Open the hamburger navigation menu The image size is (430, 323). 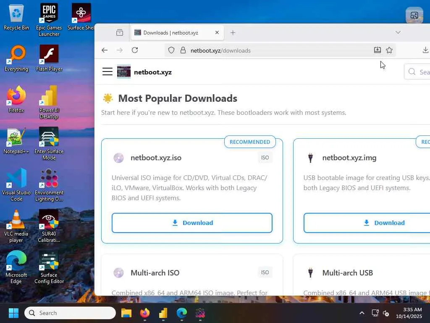point(107,71)
